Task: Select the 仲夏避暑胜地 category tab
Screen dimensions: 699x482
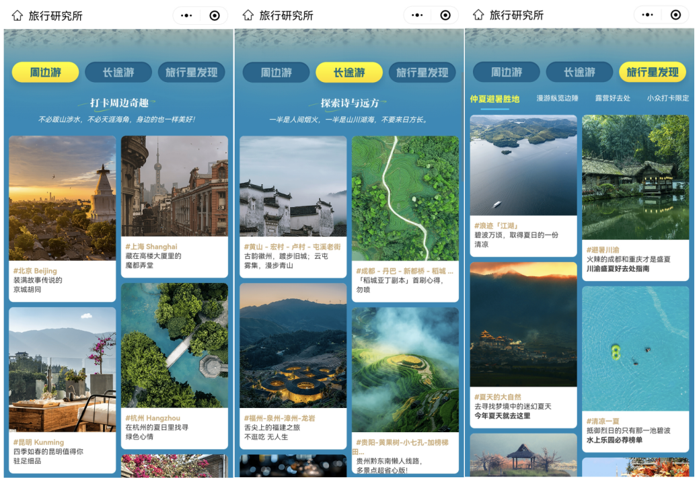Action: [494, 99]
